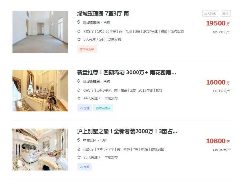Click the 关注 follow button
Viewport: 240px width, 182px height.
point(226,14)
